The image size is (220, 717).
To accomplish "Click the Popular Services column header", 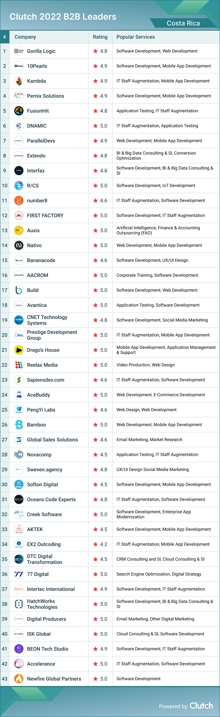I will click(135, 37).
